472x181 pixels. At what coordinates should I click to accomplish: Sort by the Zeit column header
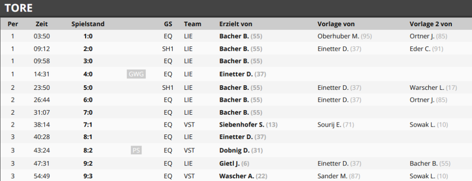[41, 24]
